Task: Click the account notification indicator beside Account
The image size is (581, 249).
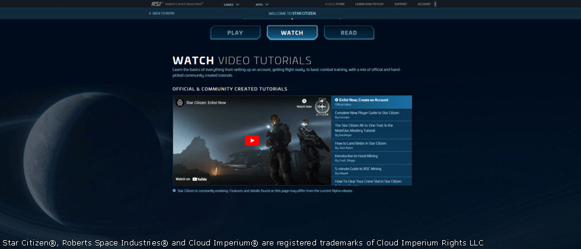Action: tap(435, 4)
